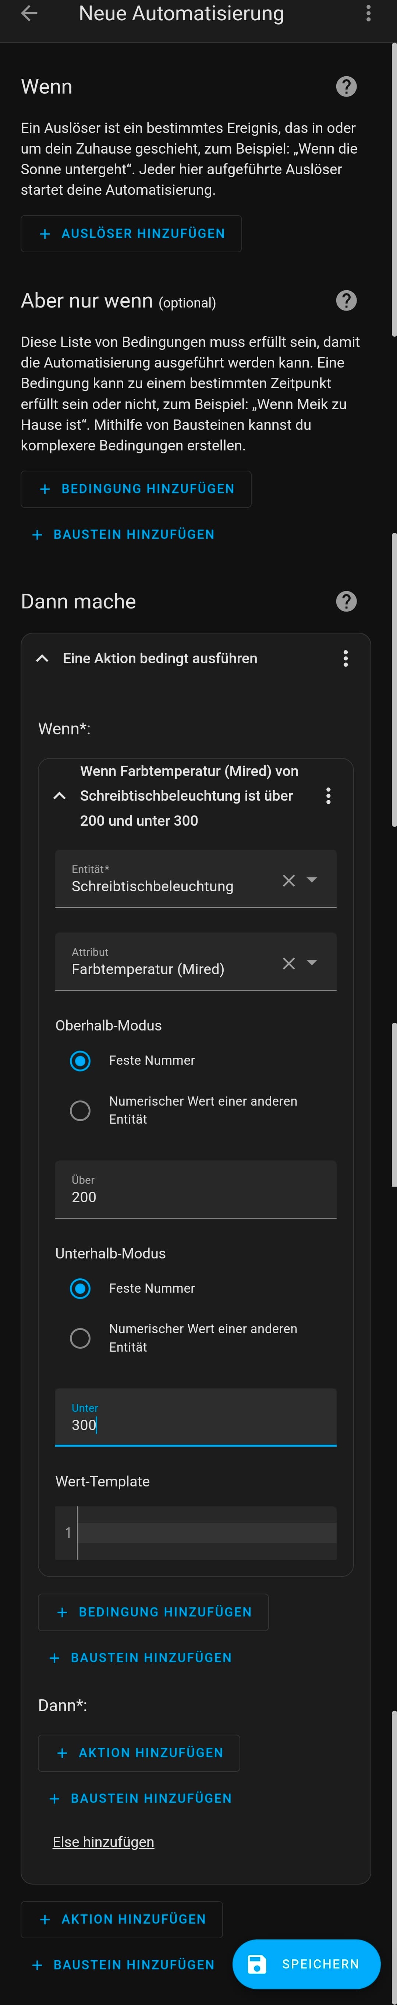
Task: Collapse the Eine Aktion bedingt ausführen card
Action: [x=43, y=659]
